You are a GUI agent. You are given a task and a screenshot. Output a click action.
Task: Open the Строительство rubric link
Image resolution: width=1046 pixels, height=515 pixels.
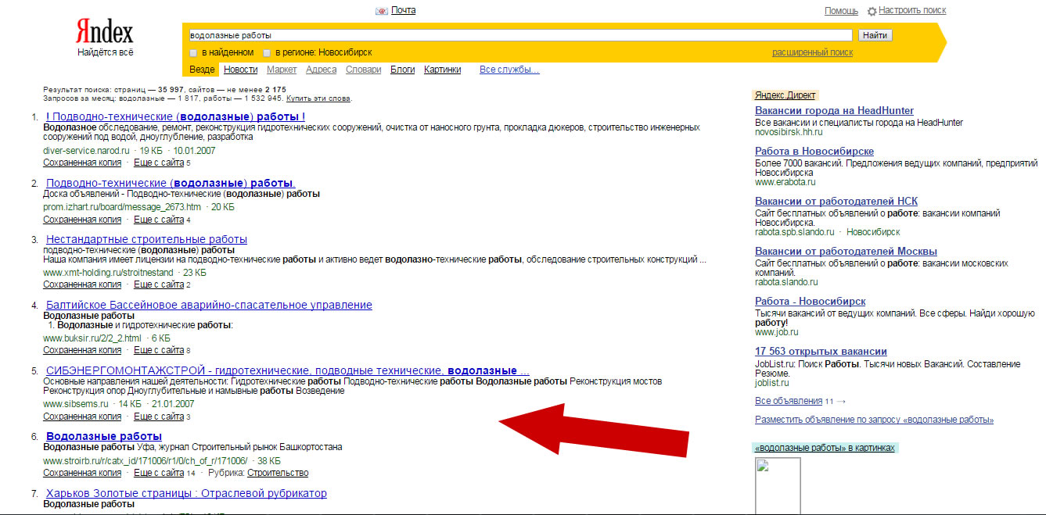tap(278, 473)
